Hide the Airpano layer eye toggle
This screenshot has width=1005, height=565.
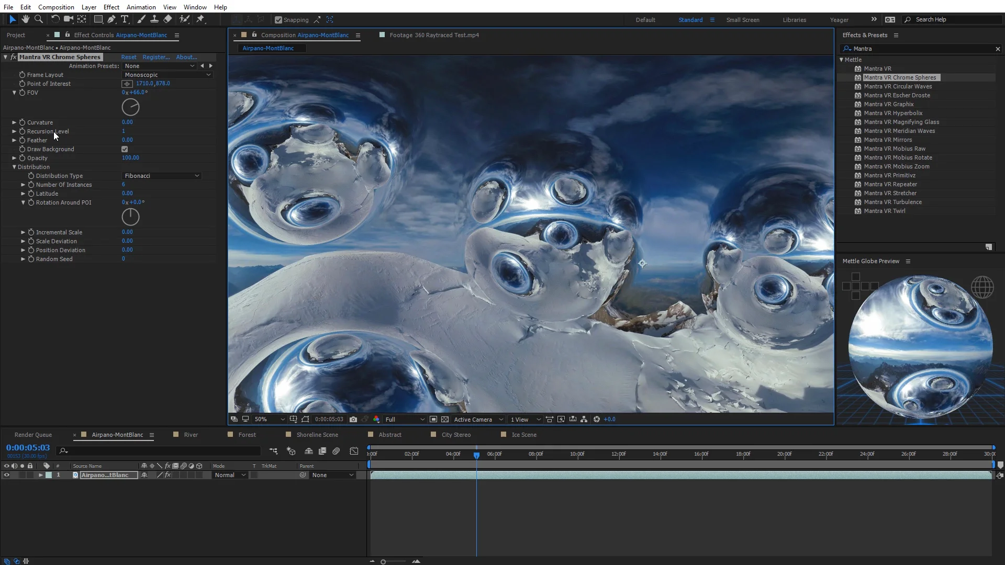tap(7, 475)
